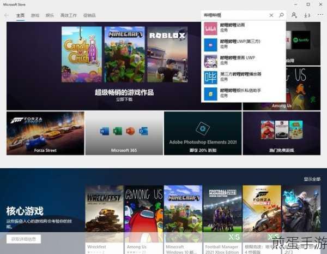Click the PowerPoint icon in Microsoft 365 tile
Screen dimensions: 327x254
pyautogui.click(x=131, y=131)
